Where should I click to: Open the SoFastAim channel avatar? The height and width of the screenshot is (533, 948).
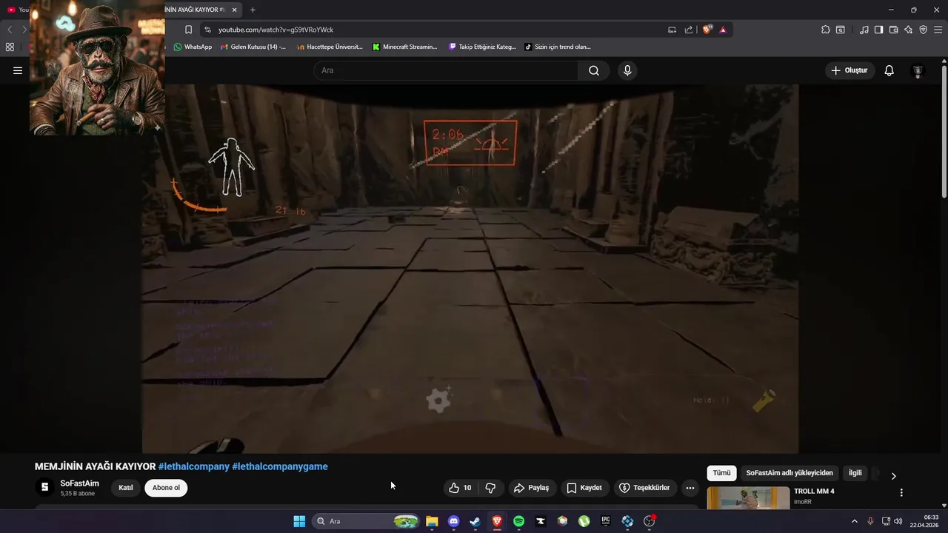(44, 487)
